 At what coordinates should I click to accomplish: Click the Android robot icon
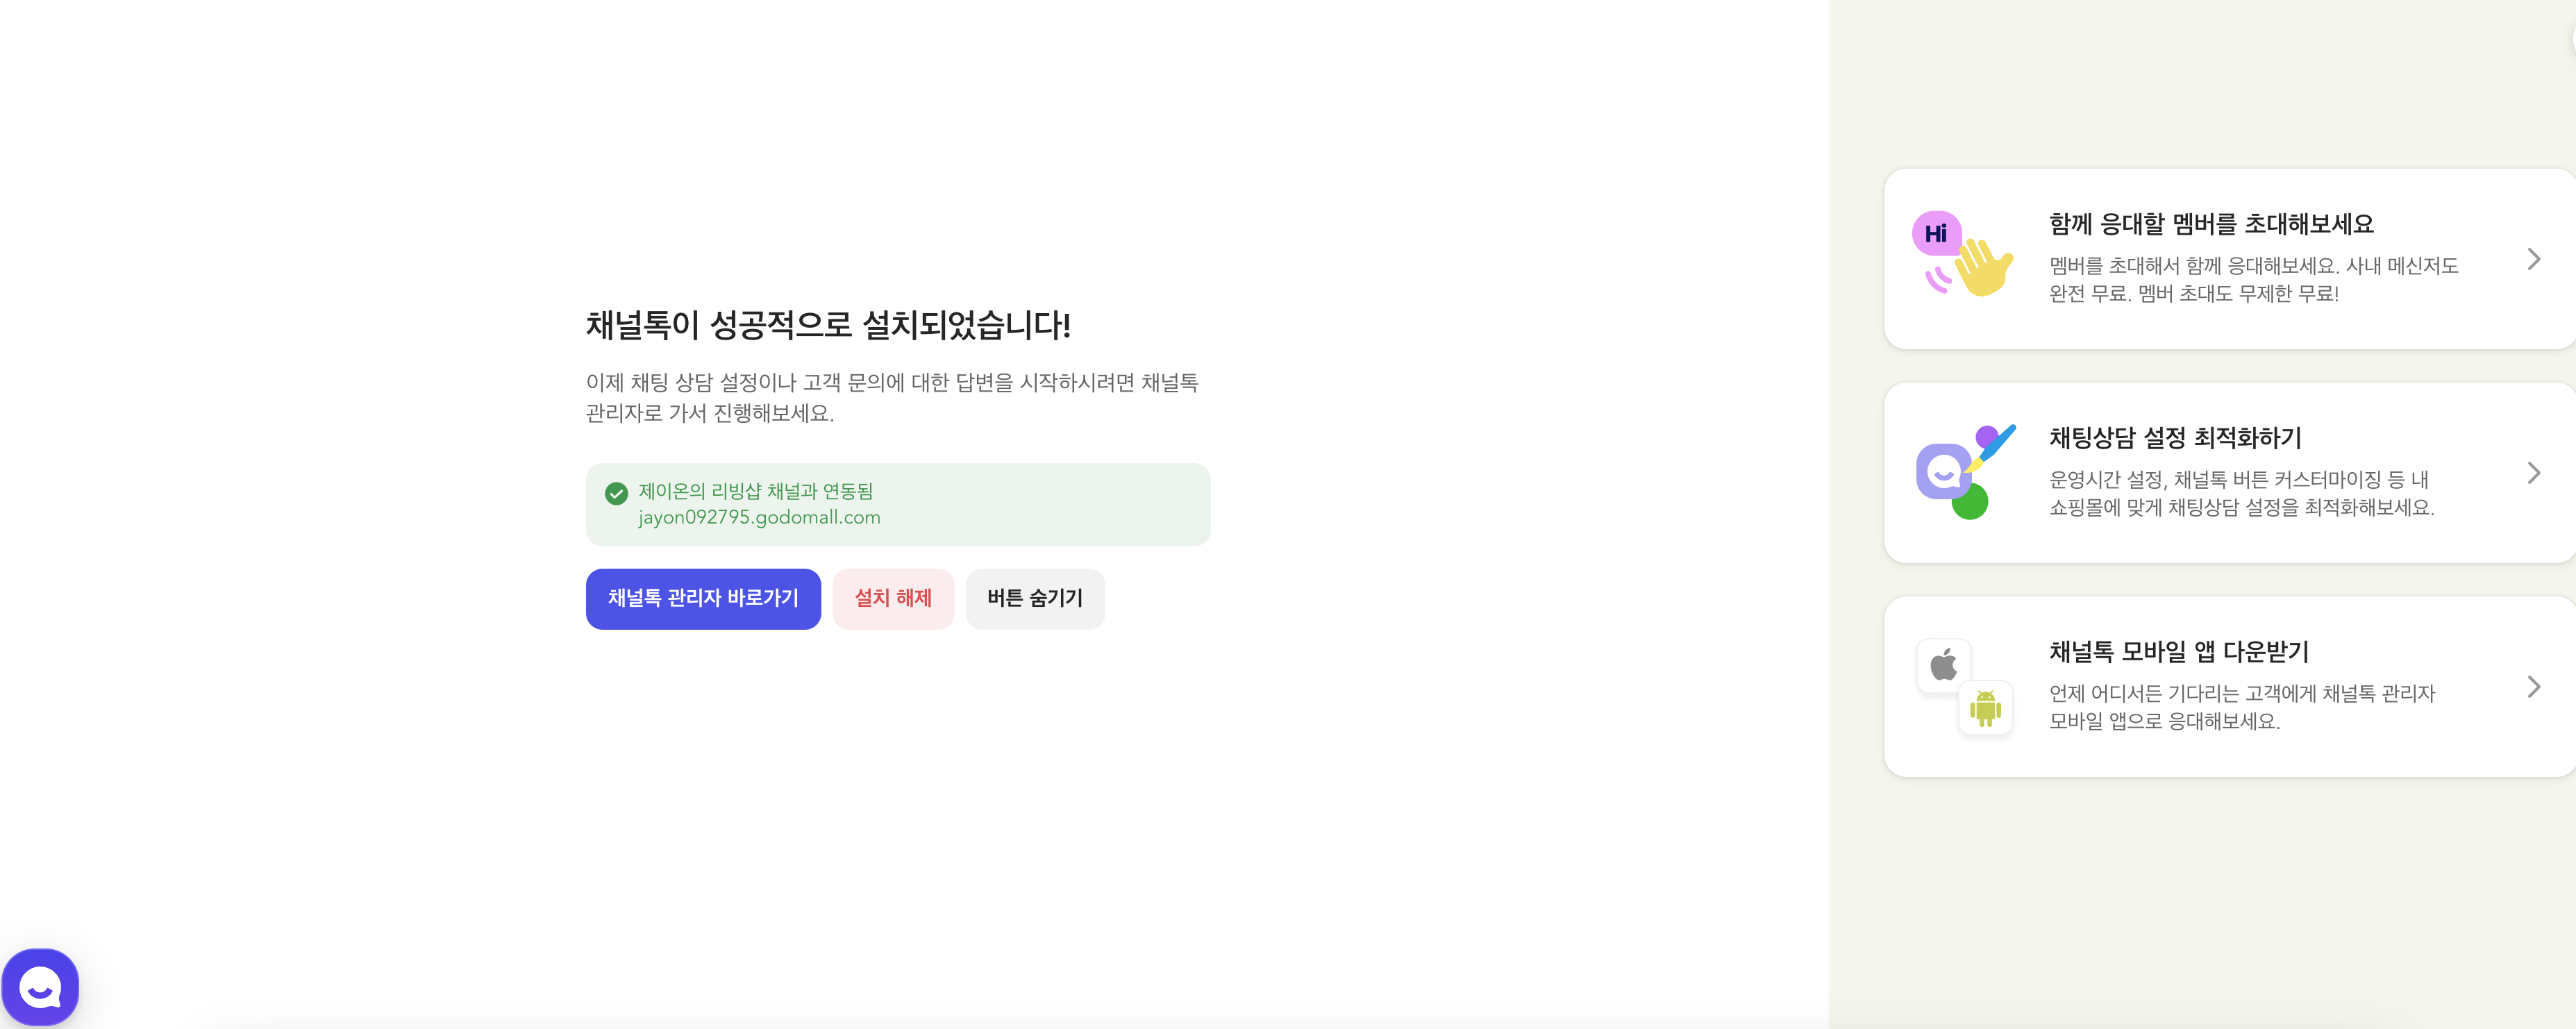pos(1985,708)
